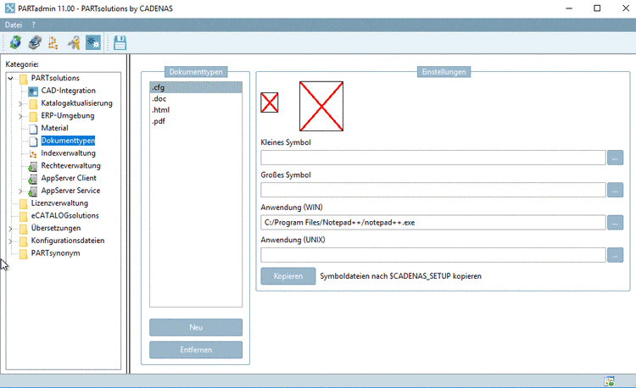Image resolution: width=636 pixels, height=388 pixels.
Task: Expand the Katalogaktualisierung node
Action: 20,103
